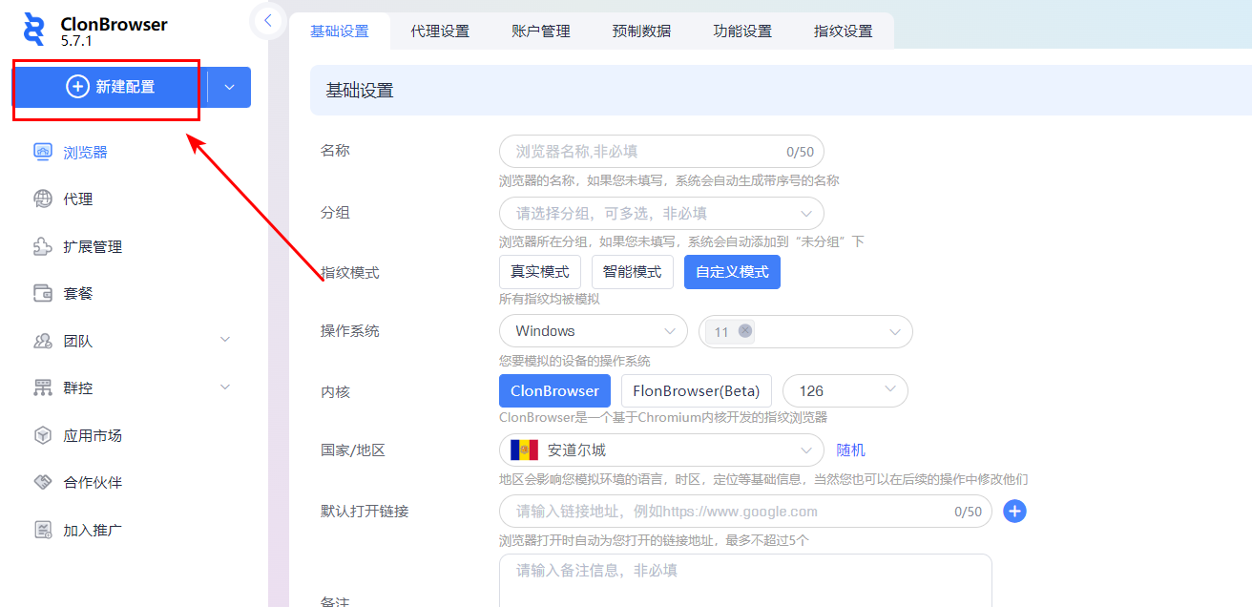Click the 所有指纹均被模拟 hint text
Screen dimensions: 1252x607
[549, 300]
